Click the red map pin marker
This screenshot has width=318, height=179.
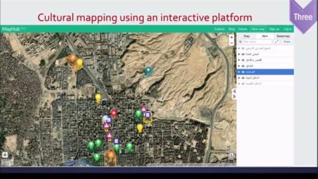114,113
